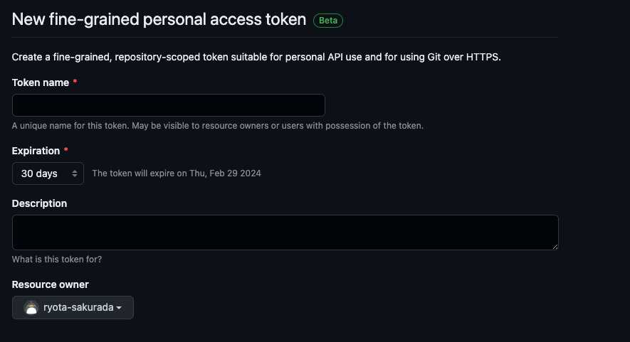Viewport: 630px width, 342px height.
Task: Click the New fine-grained personal access token heading
Action: click(159, 20)
